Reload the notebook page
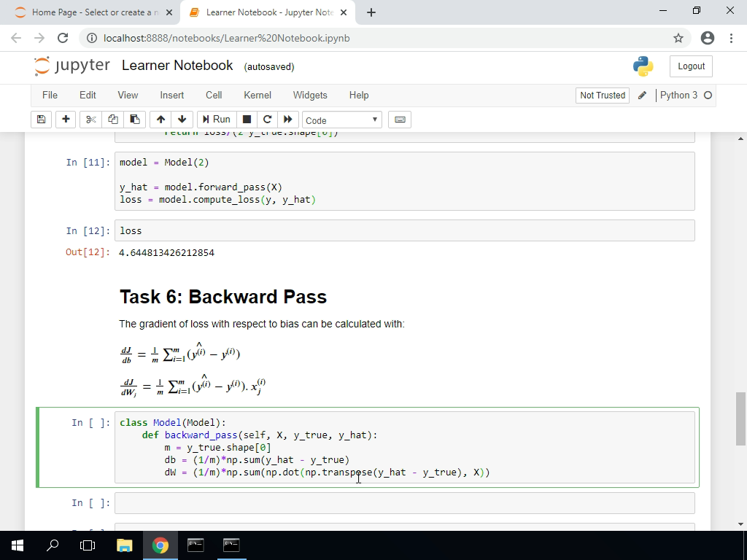This screenshot has width=747, height=560. (63, 38)
